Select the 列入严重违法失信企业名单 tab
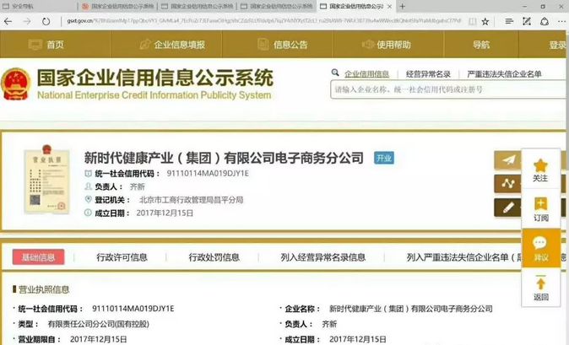569x345 pixels. (x=463, y=257)
